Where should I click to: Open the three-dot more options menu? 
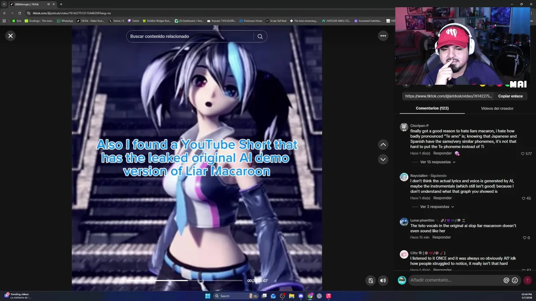click(x=383, y=36)
